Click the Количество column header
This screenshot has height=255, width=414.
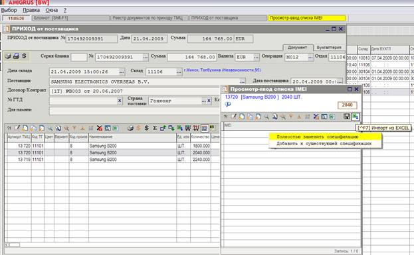coord(201,137)
